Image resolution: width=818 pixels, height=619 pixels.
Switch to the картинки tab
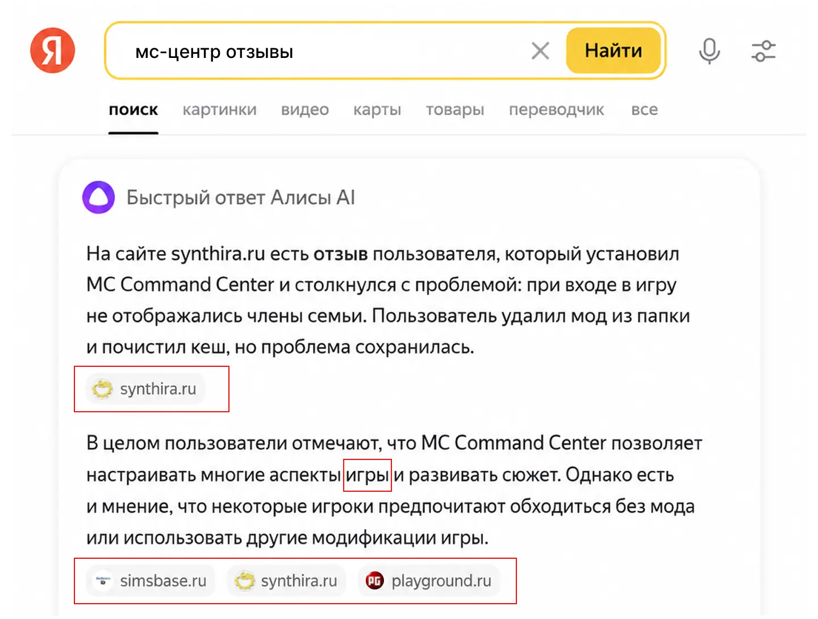pyautogui.click(x=219, y=110)
